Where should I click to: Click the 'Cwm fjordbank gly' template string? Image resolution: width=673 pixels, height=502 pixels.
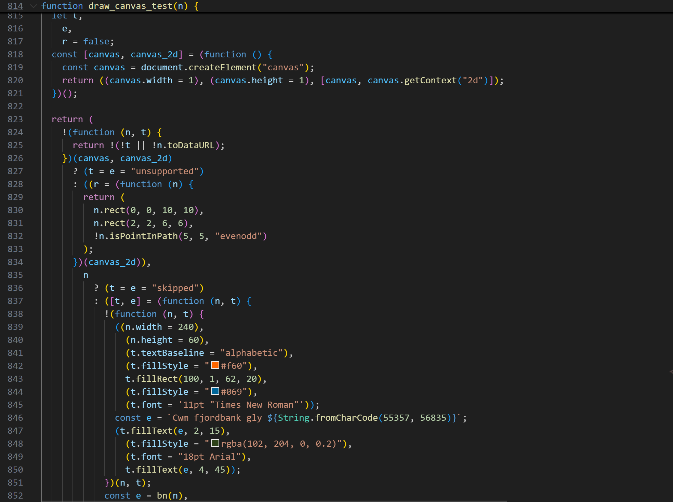point(217,418)
